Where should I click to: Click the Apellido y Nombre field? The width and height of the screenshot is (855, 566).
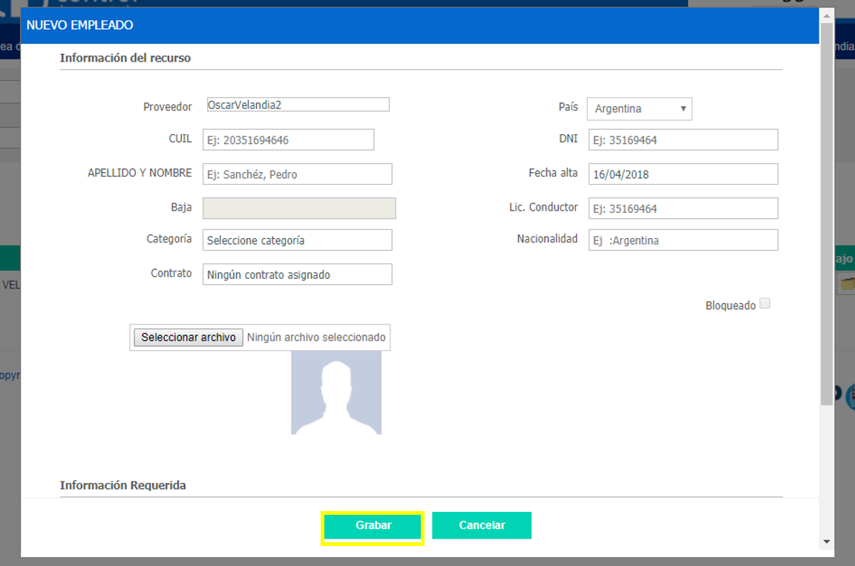point(297,174)
